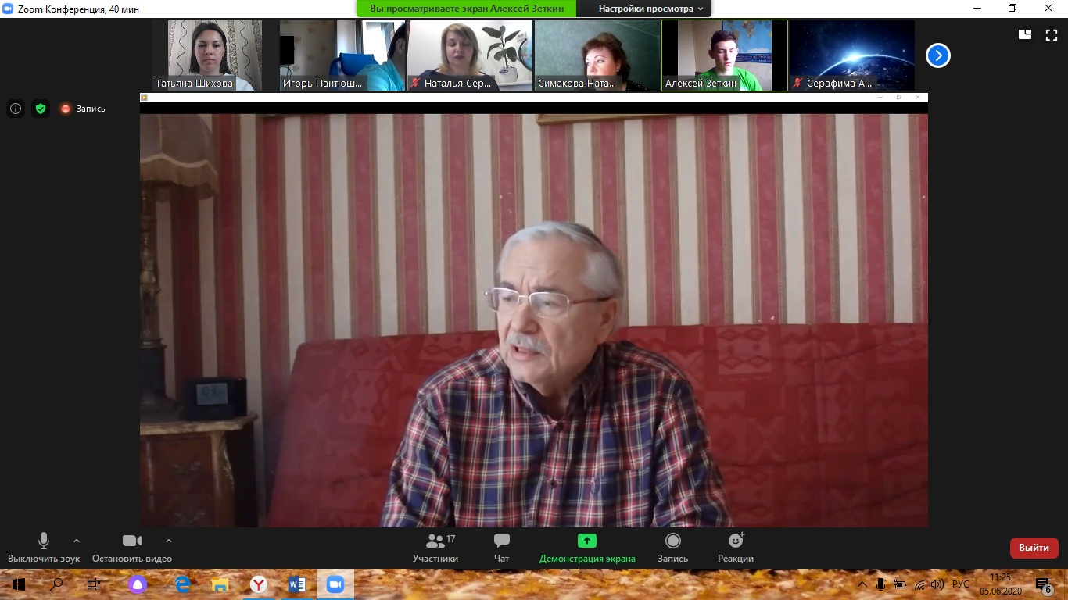1068x600 pixels.
Task: Click the green encryption shield icon
Action: [41, 109]
